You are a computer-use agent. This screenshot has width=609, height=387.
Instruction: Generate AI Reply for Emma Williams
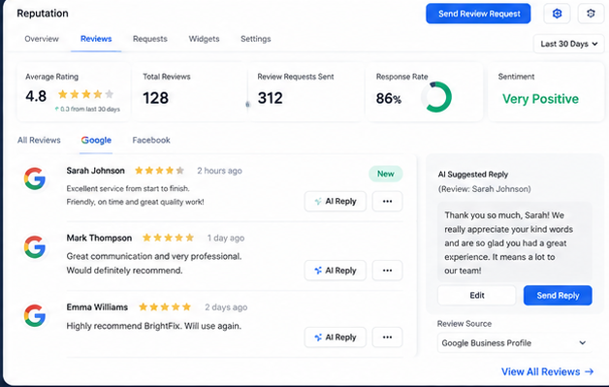pos(336,338)
